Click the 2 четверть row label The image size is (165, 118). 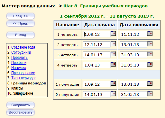click(x=67, y=45)
